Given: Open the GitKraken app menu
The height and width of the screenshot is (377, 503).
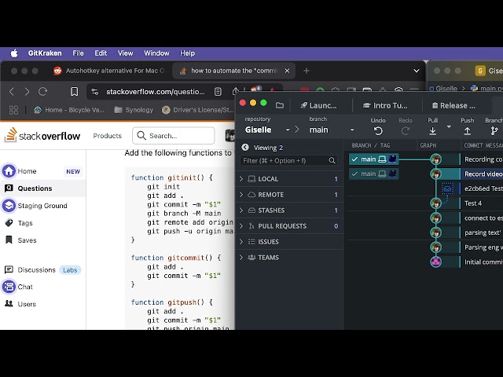Looking at the screenshot, I should click(45, 53).
